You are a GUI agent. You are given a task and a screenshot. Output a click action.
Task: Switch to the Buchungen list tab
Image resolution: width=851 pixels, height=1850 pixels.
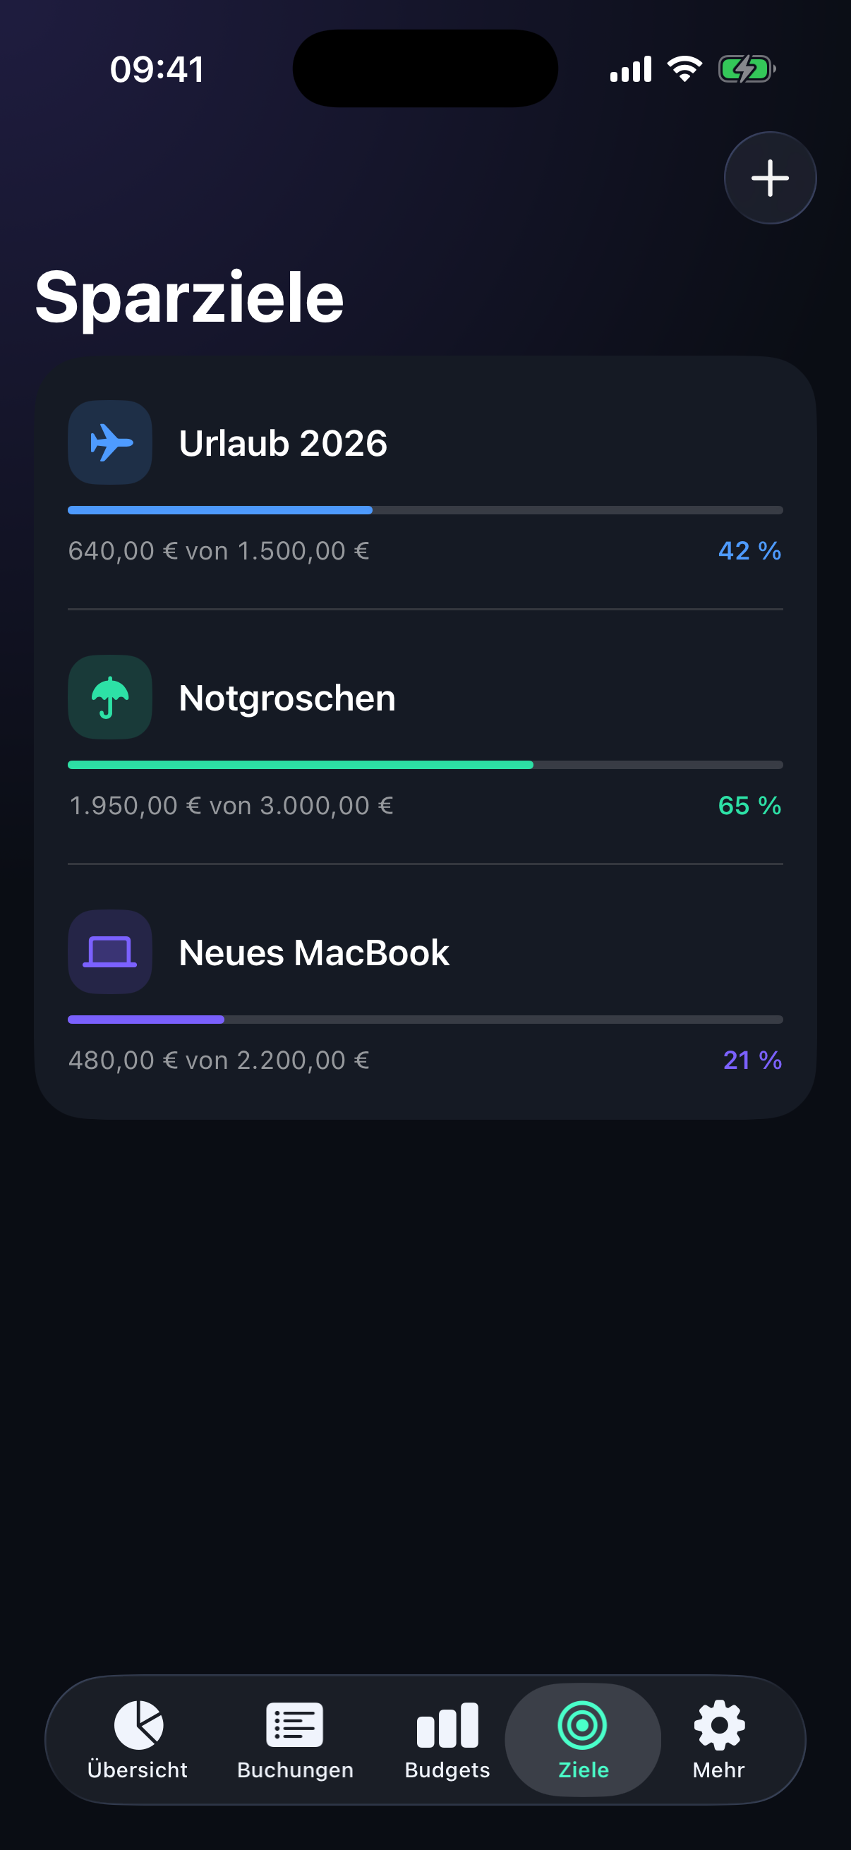pyautogui.click(x=295, y=1740)
